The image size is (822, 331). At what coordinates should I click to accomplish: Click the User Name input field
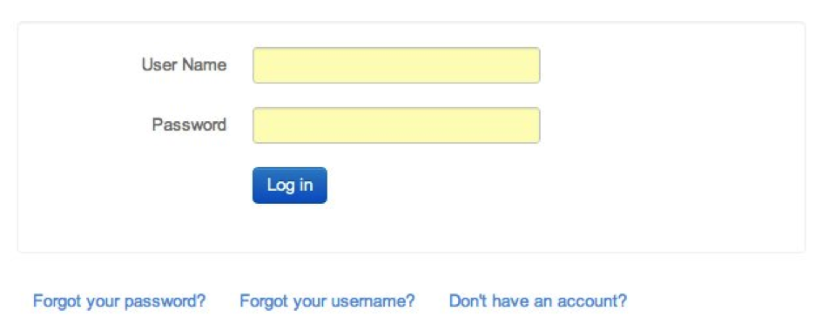point(396,65)
